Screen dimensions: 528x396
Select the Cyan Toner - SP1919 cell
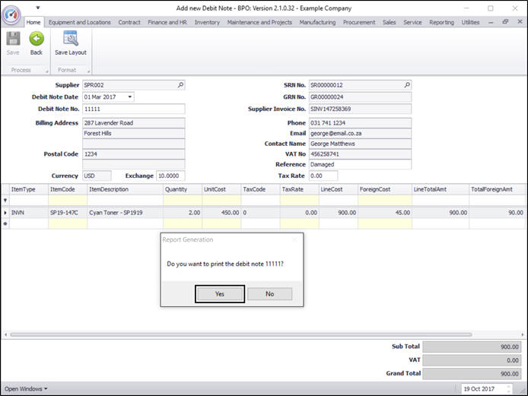tap(125, 213)
